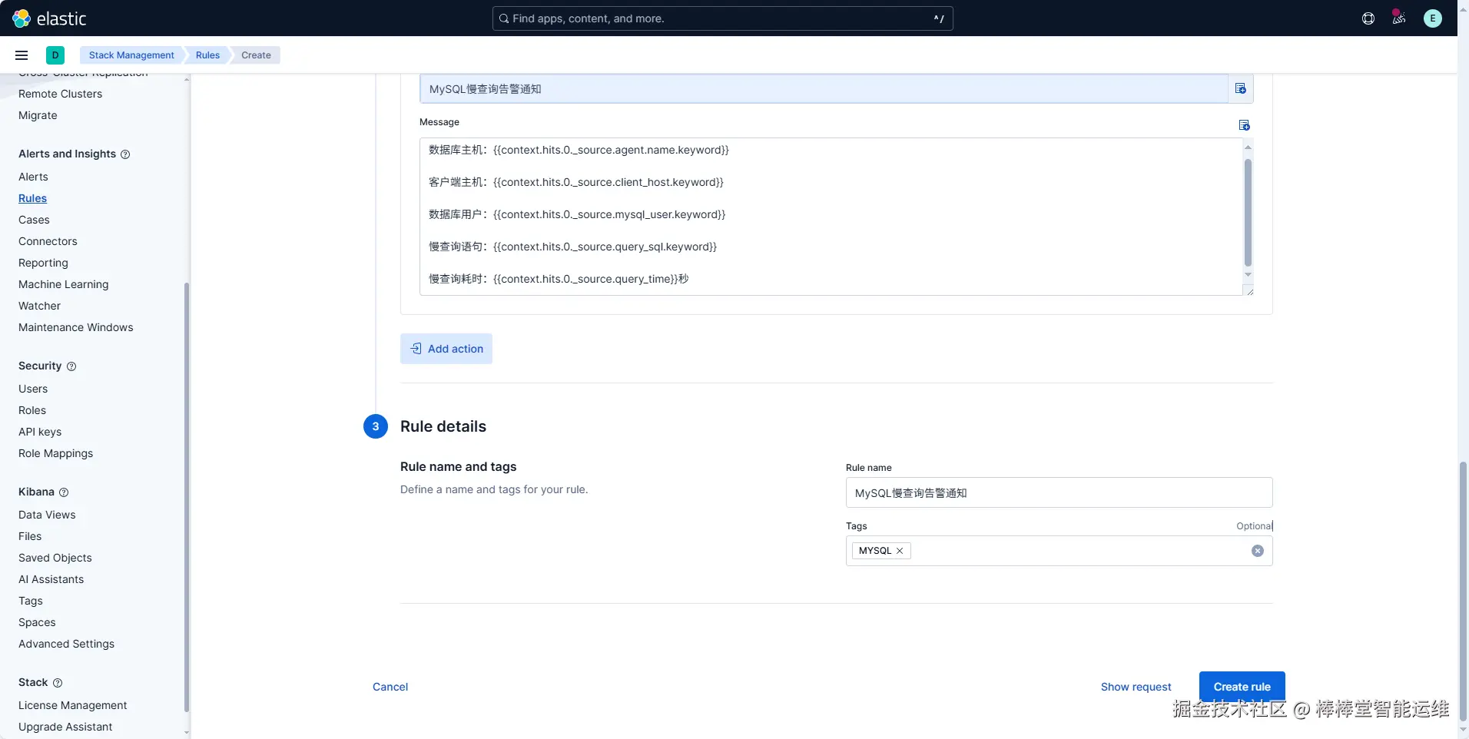Screen dimensions: 1469x739
Task: Open Users in sidebar
Action: coord(33,389)
